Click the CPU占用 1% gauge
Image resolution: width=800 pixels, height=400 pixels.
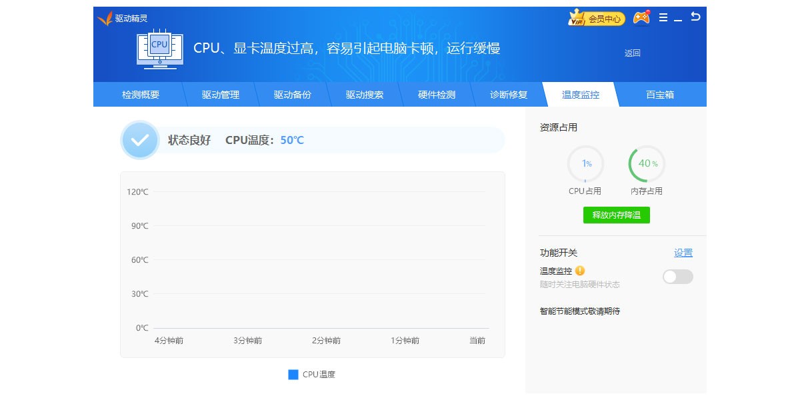click(585, 164)
